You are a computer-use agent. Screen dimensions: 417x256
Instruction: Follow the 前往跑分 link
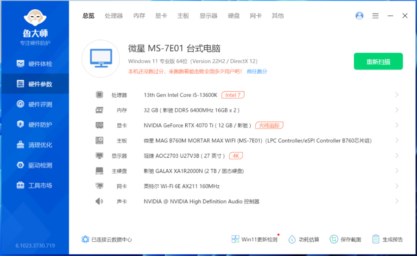coord(257,71)
